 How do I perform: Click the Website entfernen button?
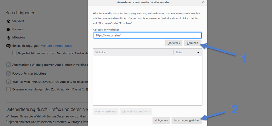tap(106, 112)
